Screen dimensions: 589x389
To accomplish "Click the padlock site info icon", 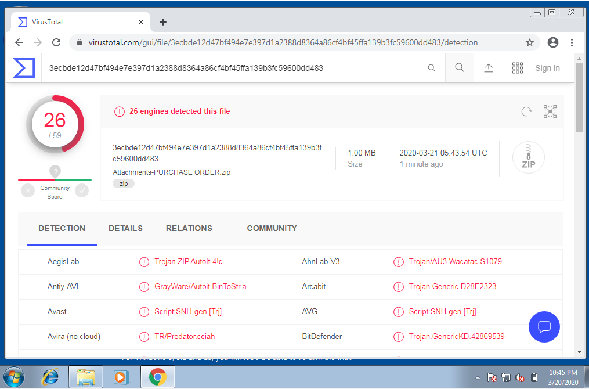I will (x=80, y=42).
